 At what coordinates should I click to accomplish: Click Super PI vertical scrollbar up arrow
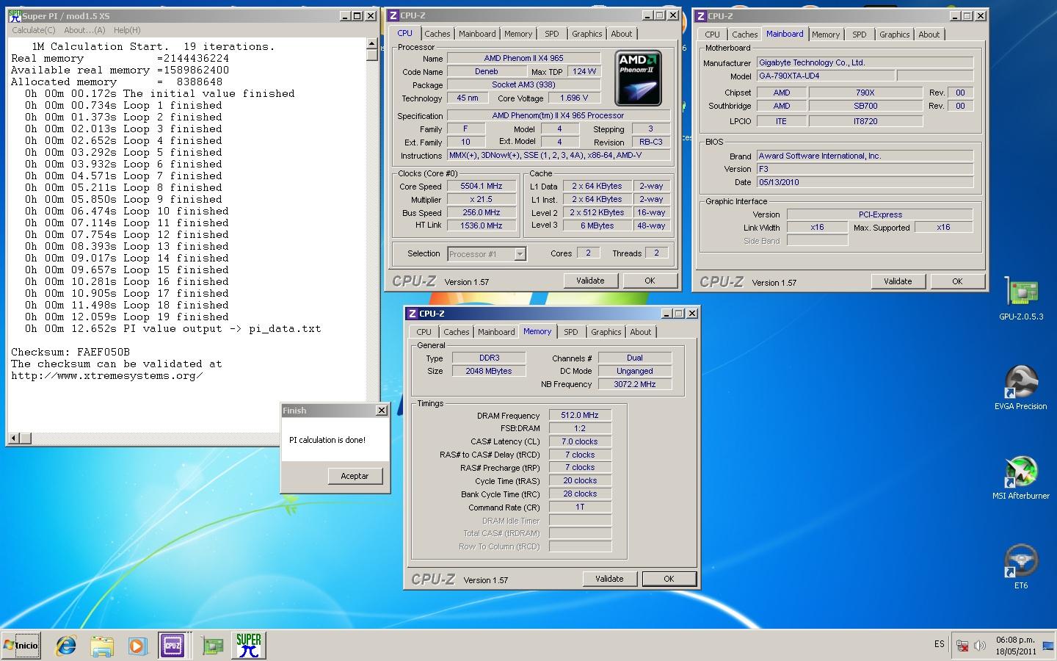click(372, 45)
